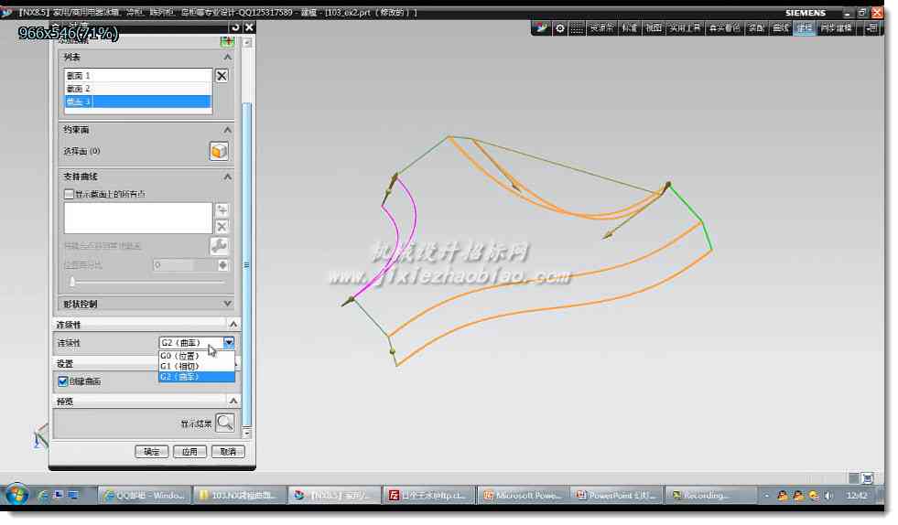Collapse the 支持曲线 section
Viewport: 898px width, 525px height.
pyautogui.click(x=227, y=177)
